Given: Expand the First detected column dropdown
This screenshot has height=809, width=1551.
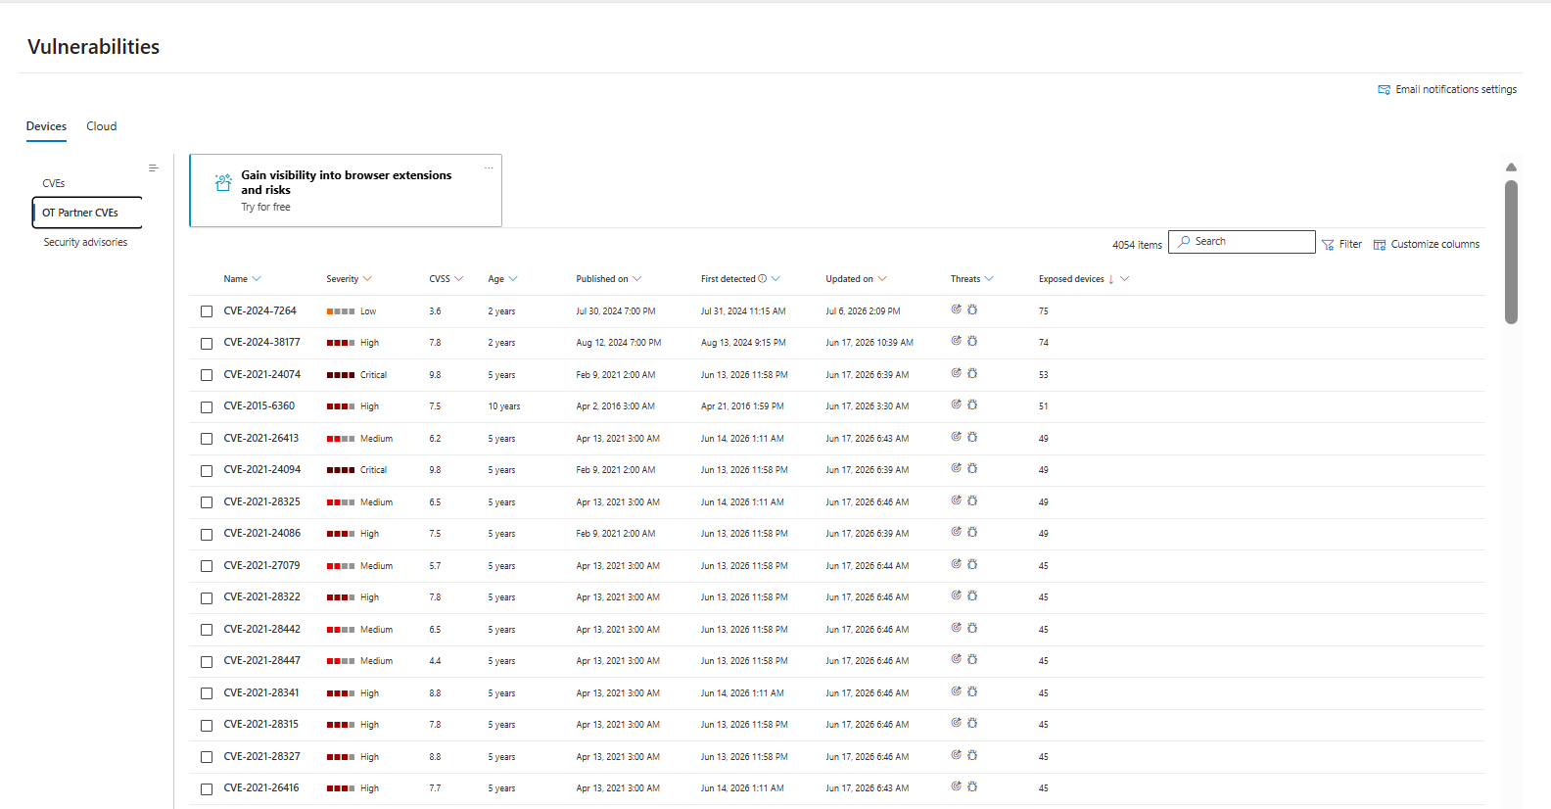Looking at the screenshot, I should tap(775, 279).
